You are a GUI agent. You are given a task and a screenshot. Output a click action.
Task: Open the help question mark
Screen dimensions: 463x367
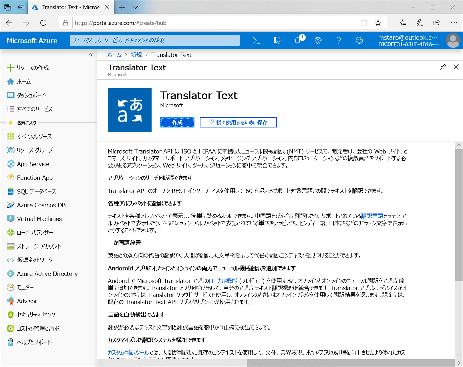(x=339, y=41)
